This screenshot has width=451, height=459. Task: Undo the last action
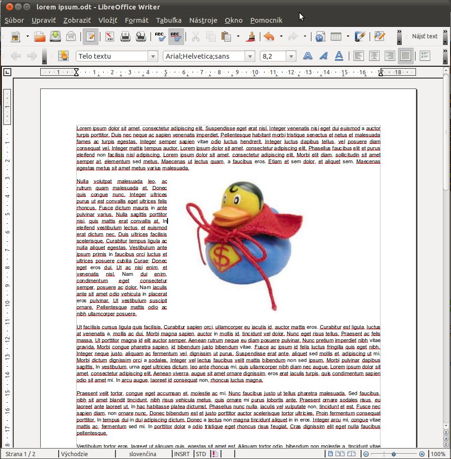269,36
